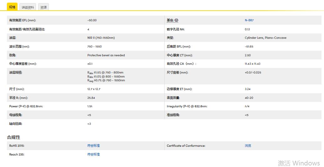Viewport: 324px width, 167px height.
Task: Select the NIR II (750-1550nm) coating value
Action: tap(101, 38)
